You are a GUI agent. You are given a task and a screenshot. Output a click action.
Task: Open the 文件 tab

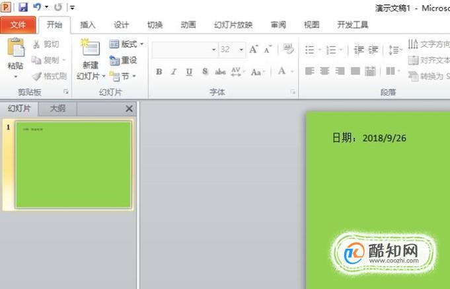tap(18, 25)
